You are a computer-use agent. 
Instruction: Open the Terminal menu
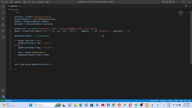coord(40,2)
